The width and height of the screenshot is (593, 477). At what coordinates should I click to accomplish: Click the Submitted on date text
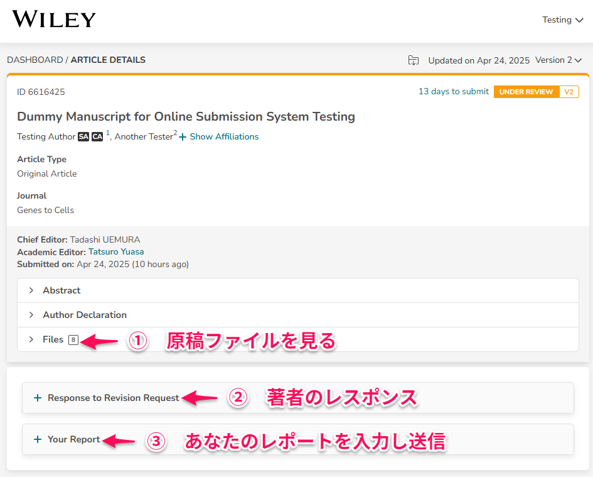(103, 264)
